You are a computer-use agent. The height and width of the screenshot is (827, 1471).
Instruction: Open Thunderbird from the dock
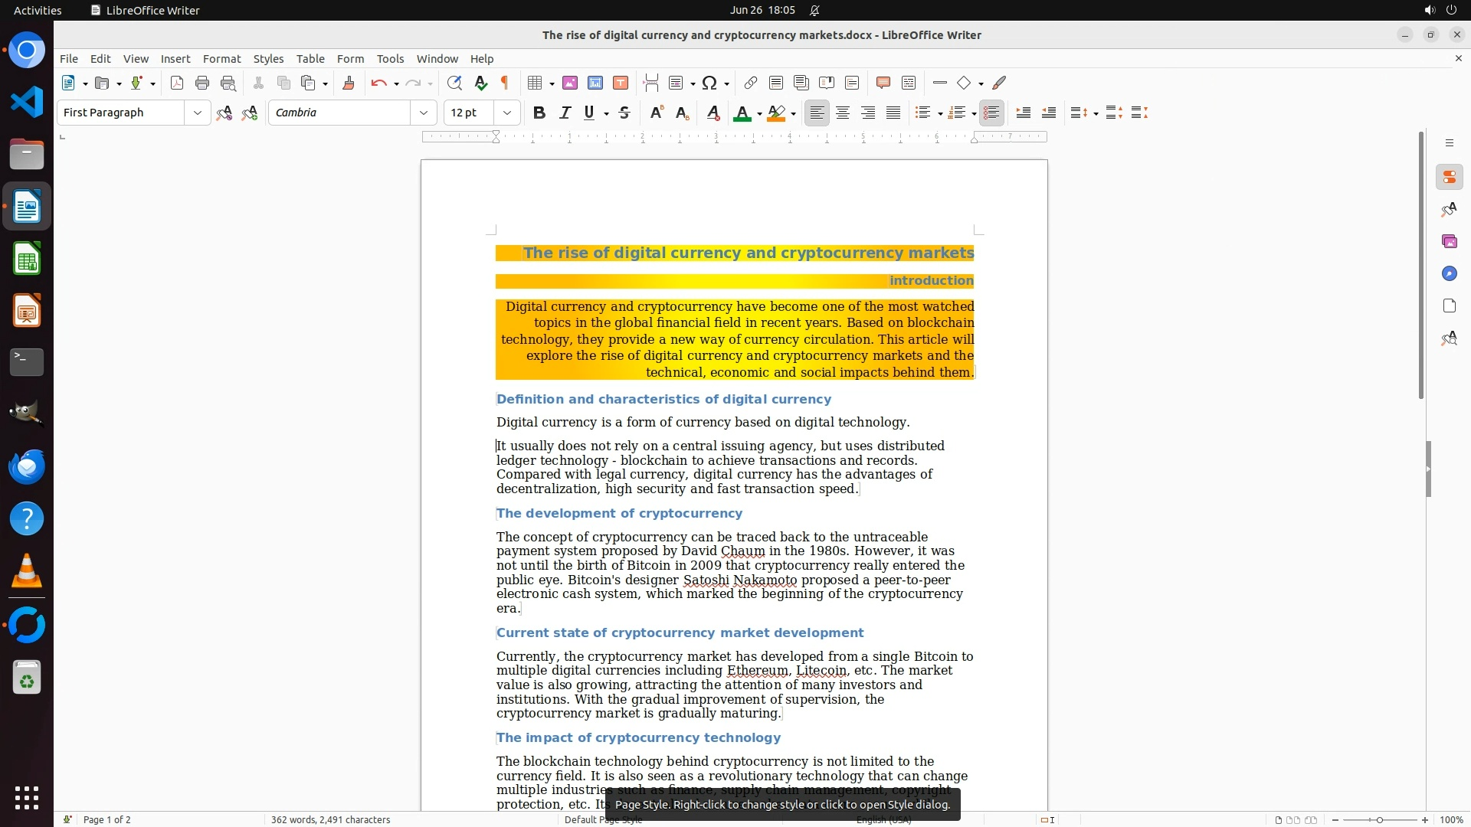point(27,467)
